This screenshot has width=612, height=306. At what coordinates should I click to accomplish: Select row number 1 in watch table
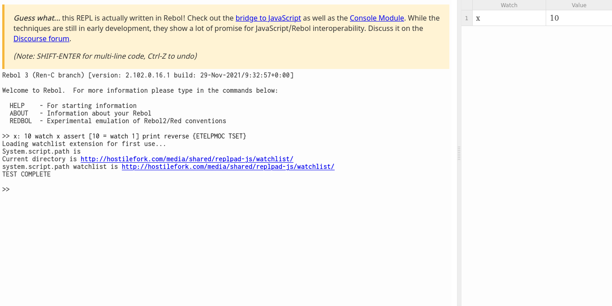466,18
